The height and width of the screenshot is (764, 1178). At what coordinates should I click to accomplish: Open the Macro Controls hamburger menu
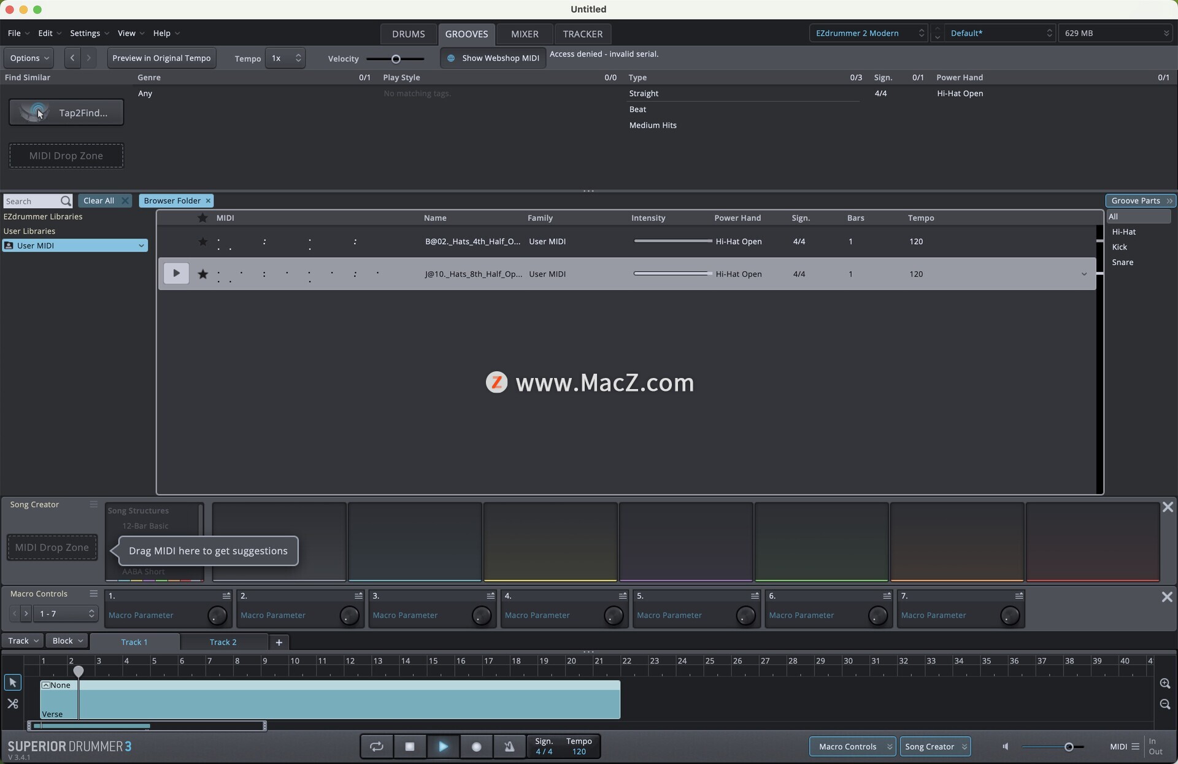(x=93, y=593)
